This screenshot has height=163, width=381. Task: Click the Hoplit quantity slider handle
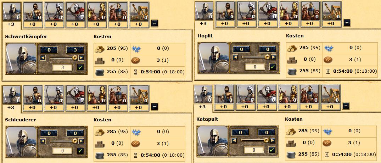[267, 57]
